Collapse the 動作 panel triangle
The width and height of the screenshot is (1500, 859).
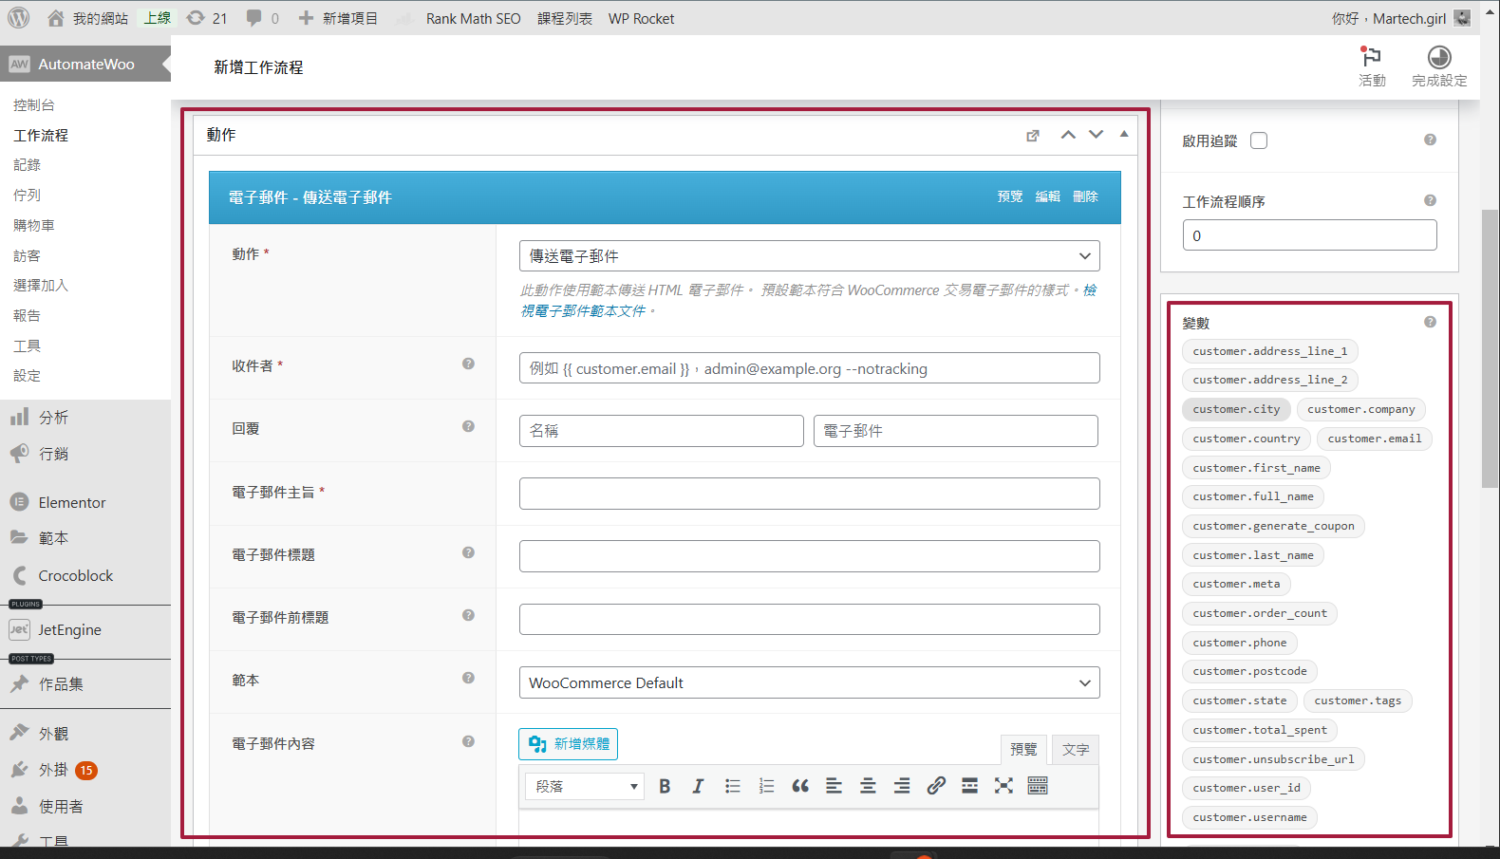coord(1124,134)
